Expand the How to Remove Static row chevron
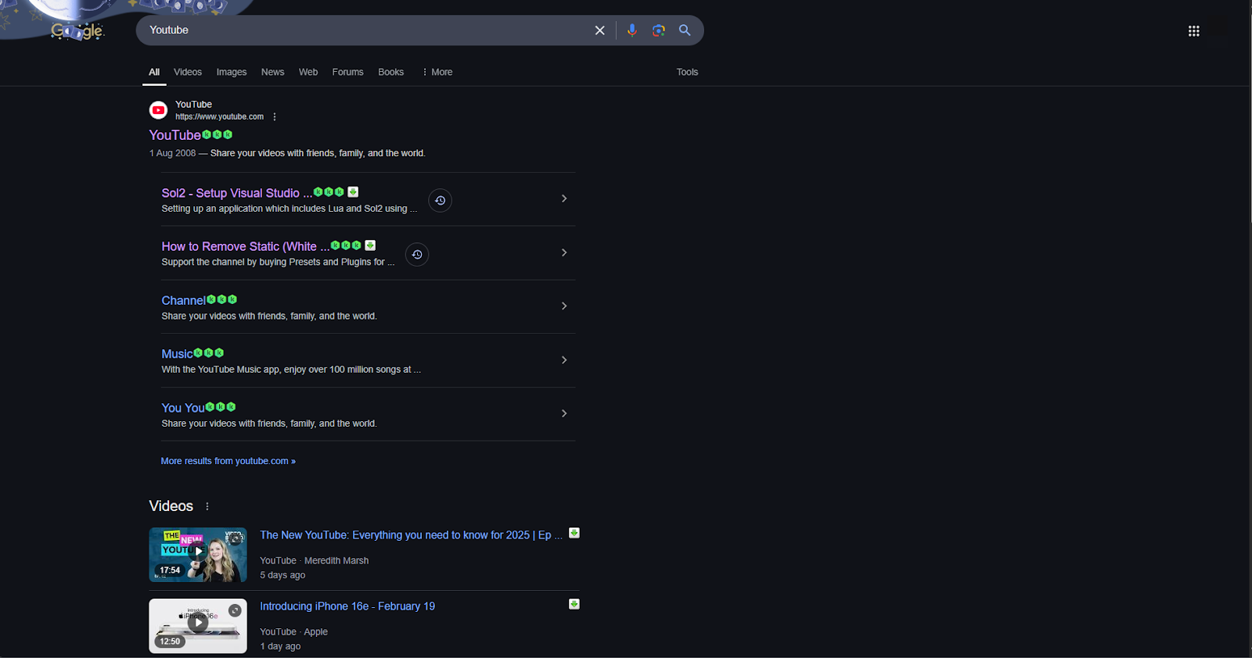Screen dimensions: 1252x658 (x=564, y=252)
